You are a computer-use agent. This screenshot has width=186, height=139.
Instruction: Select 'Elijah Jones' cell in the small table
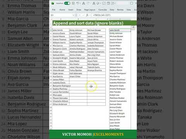coord(61,73)
